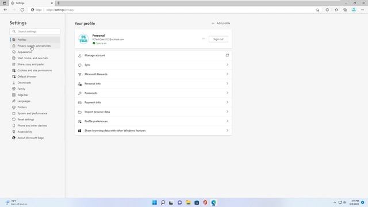368x207 pixels.
Task: Click the Family sidebar icon
Action: point(14,89)
